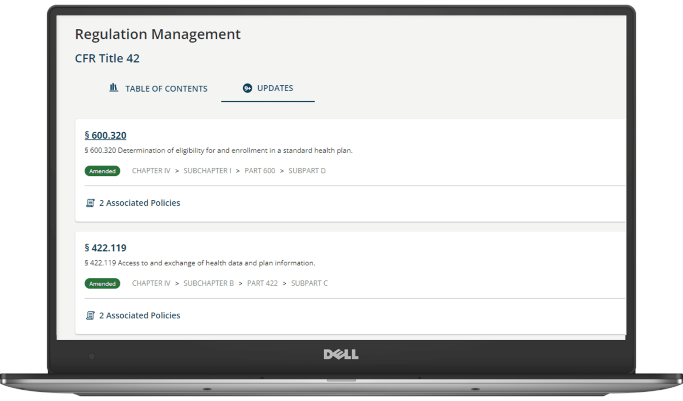
Task: Open SUBCHAPTER I in the breadcrumb trail
Action: [207, 171]
